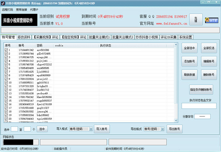Switch to the 修改资料 tab
The image size is (221, 152).
click(24, 37)
